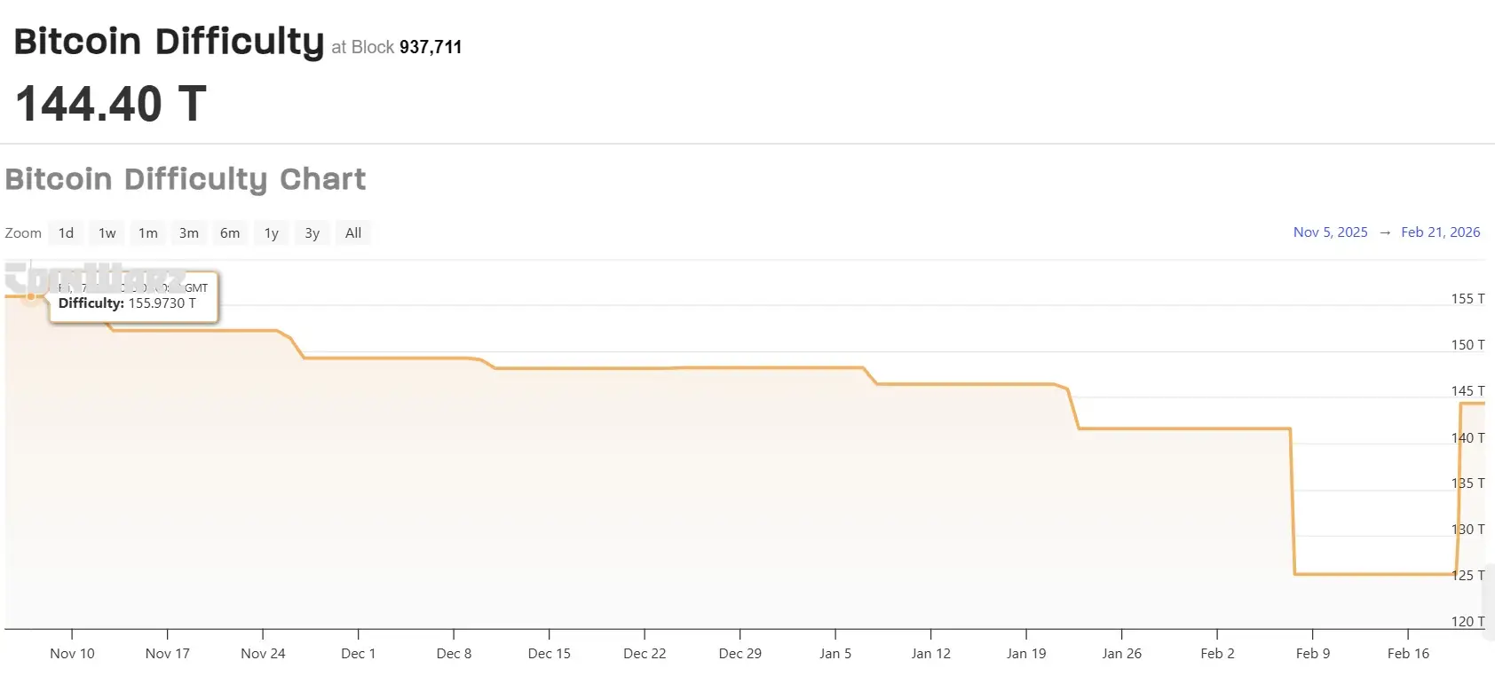1495x676 pixels.
Task: Select the 1m zoom range
Action: 148,233
